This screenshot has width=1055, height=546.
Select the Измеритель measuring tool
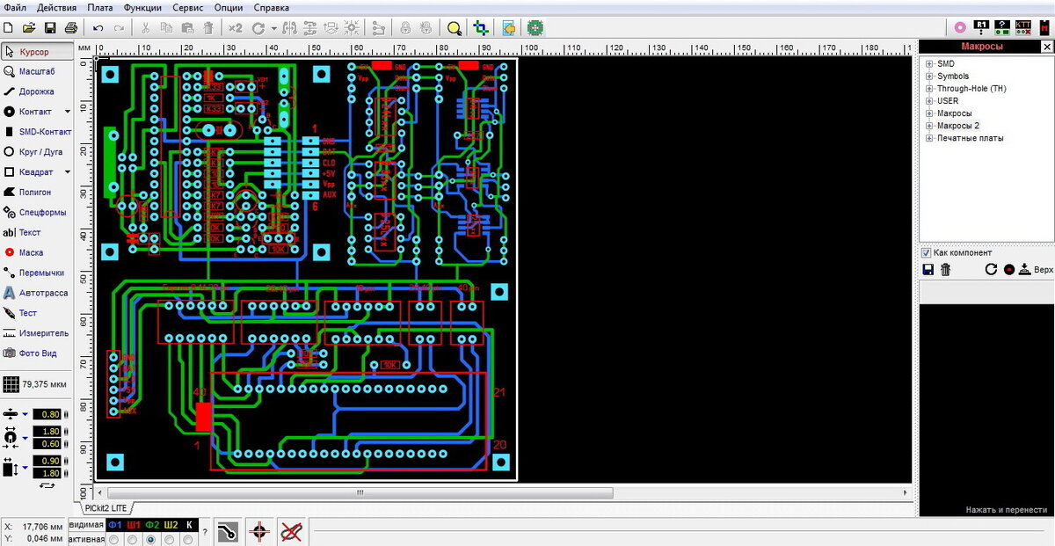click(x=35, y=333)
